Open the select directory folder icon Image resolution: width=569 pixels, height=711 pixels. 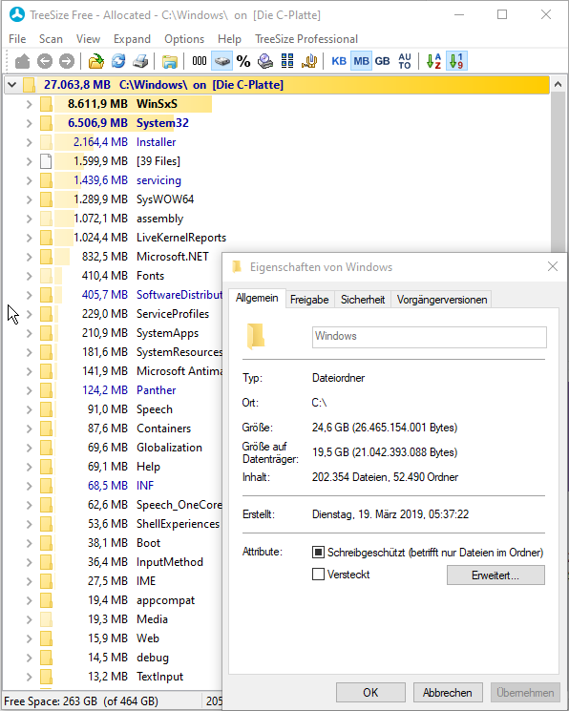pos(95,61)
